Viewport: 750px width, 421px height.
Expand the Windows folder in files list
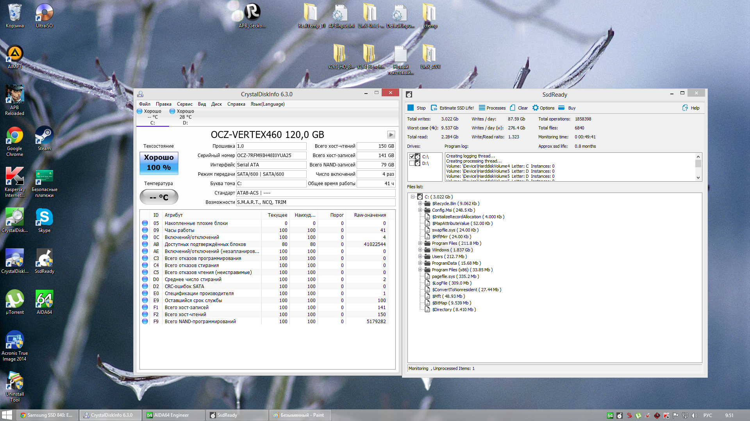(x=420, y=250)
